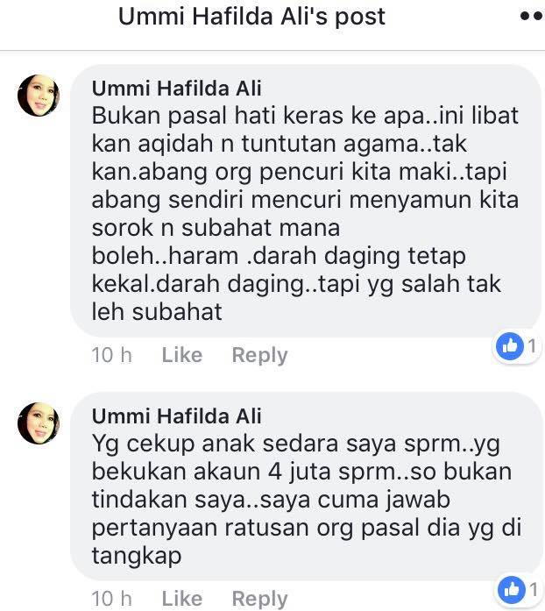Click '10 h' timestamp below 'tangkap' comment
Viewport: 545px width, 611px height.
point(112,599)
